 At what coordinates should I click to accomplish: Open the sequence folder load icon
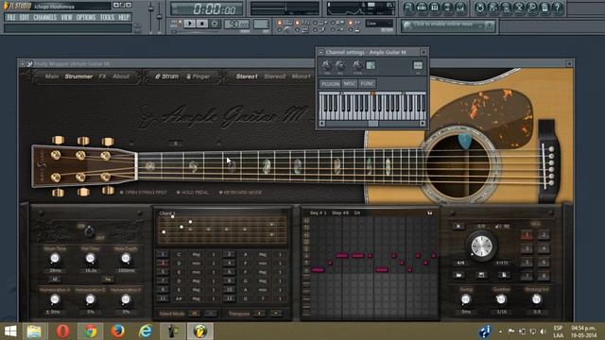(x=458, y=275)
